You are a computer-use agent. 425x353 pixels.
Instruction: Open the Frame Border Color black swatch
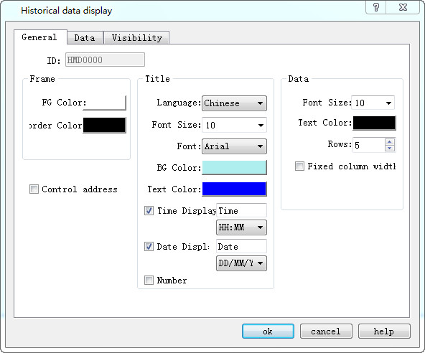coord(104,125)
